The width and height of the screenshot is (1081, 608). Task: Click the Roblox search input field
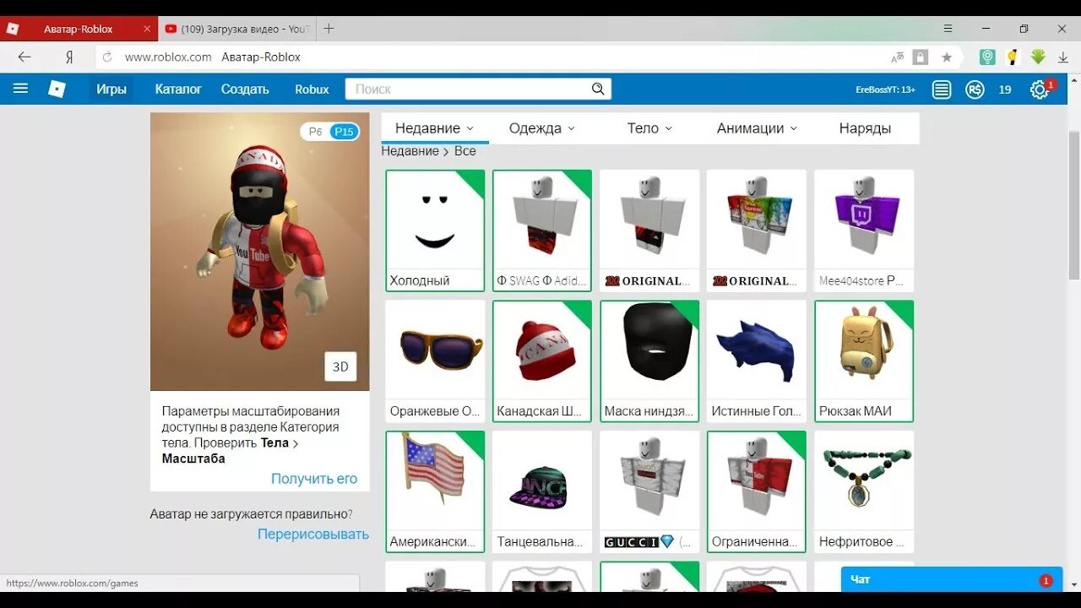470,89
